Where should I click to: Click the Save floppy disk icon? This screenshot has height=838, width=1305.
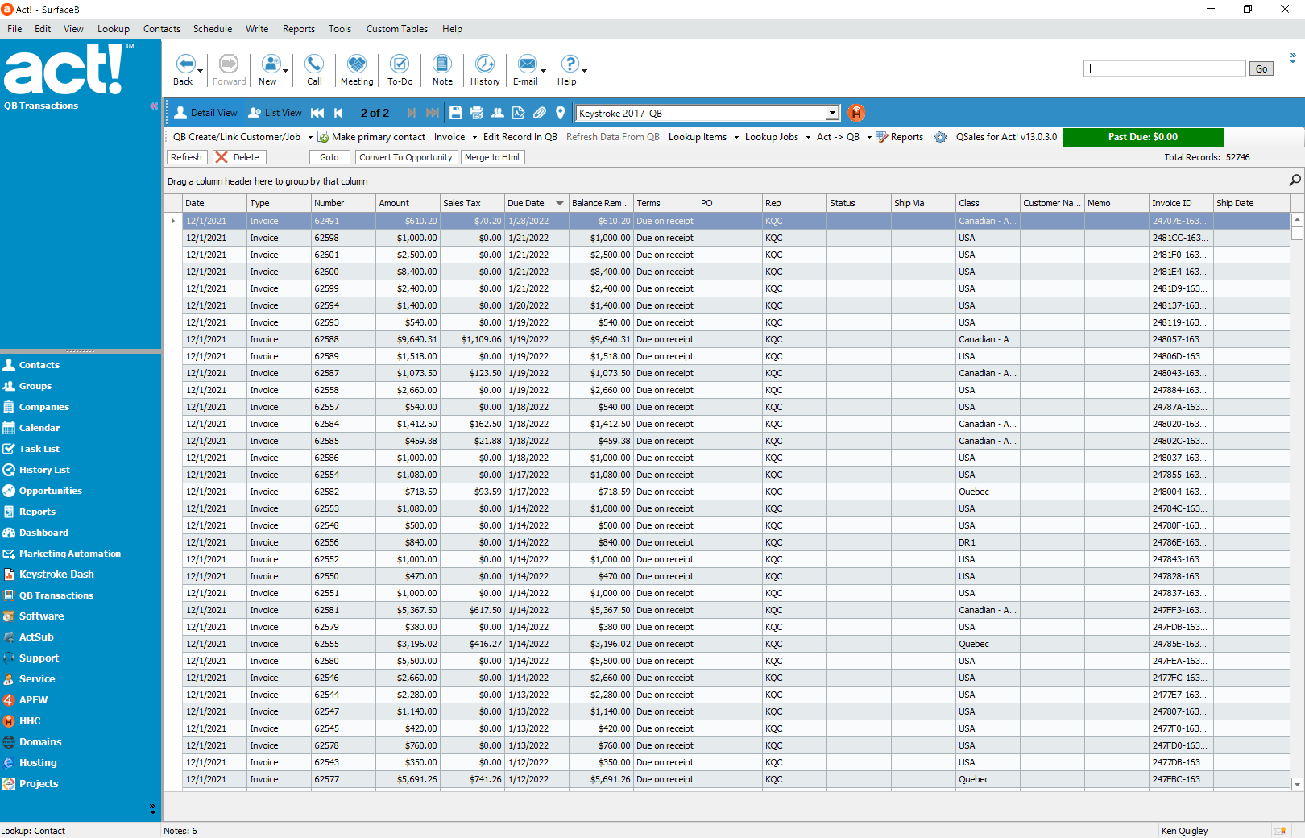tap(456, 113)
